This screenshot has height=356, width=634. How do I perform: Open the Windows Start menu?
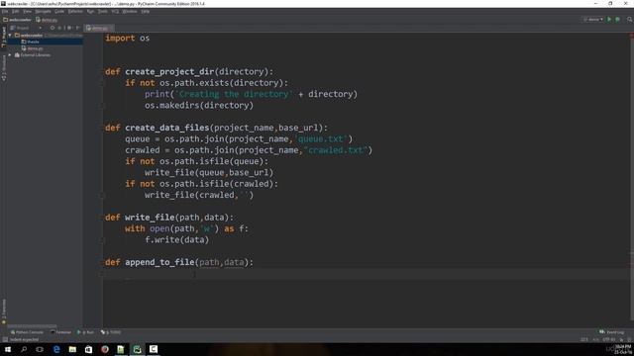[x=8, y=349]
